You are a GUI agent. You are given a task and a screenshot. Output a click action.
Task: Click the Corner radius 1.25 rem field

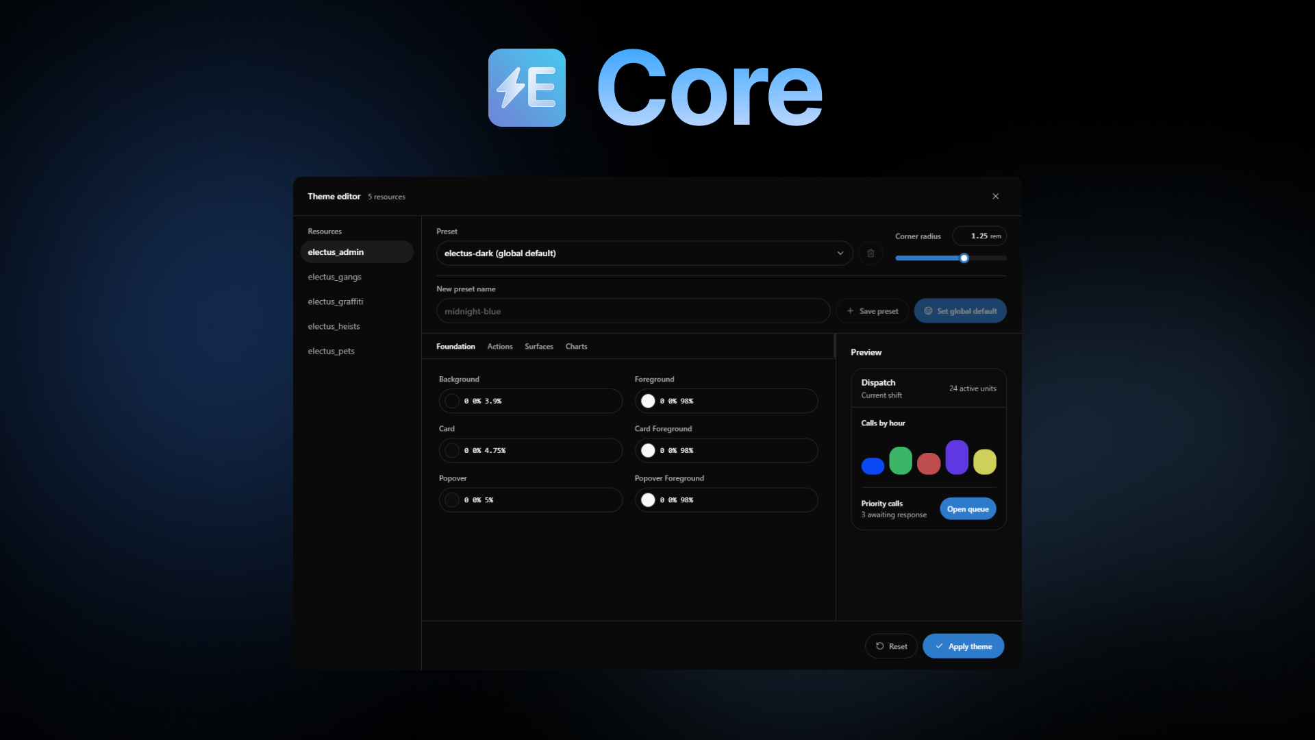(979, 236)
